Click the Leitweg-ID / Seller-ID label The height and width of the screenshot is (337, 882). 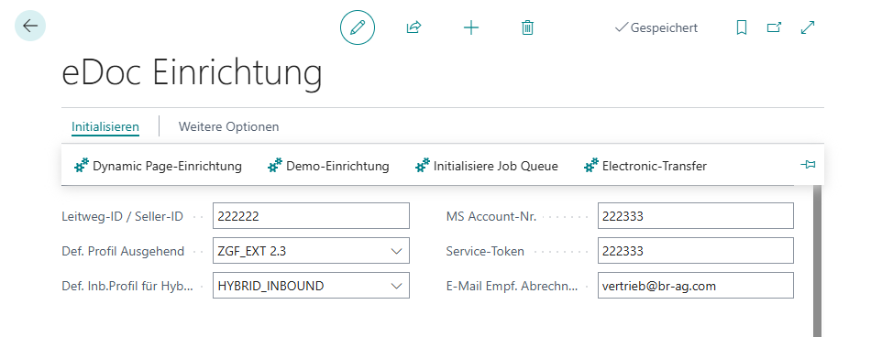123,216
